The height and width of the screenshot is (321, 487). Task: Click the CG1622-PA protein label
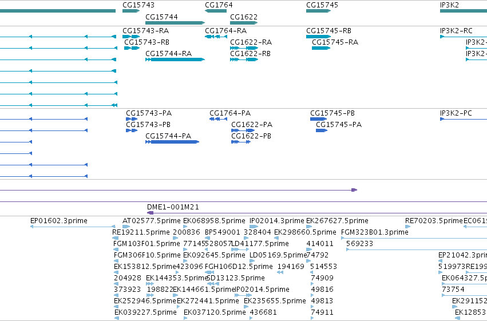click(252, 125)
